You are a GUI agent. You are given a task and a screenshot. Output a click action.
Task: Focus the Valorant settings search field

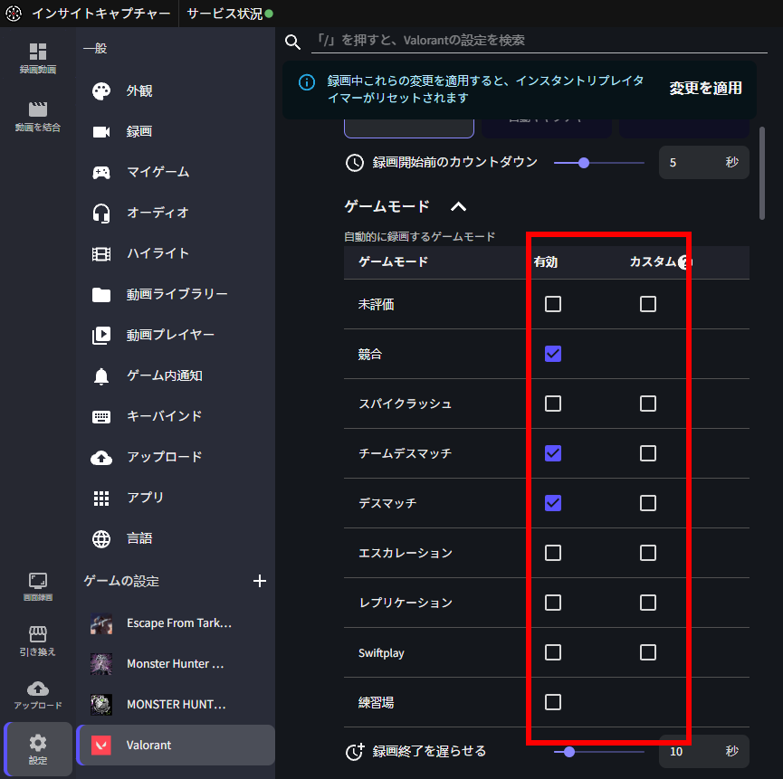pos(540,41)
